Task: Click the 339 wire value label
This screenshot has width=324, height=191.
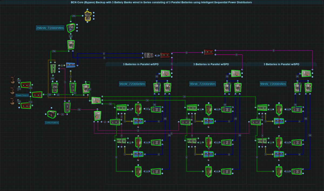Action: (x=49, y=95)
